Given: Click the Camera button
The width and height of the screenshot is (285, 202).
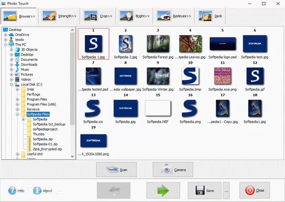Looking at the screenshot, I should click(x=173, y=170).
